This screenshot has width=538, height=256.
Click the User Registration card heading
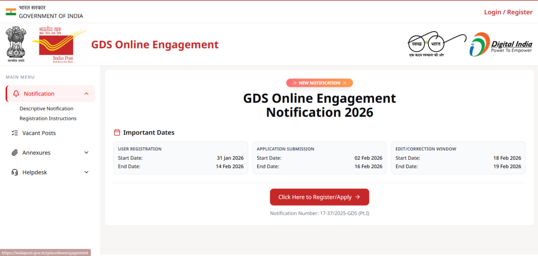click(140, 149)
